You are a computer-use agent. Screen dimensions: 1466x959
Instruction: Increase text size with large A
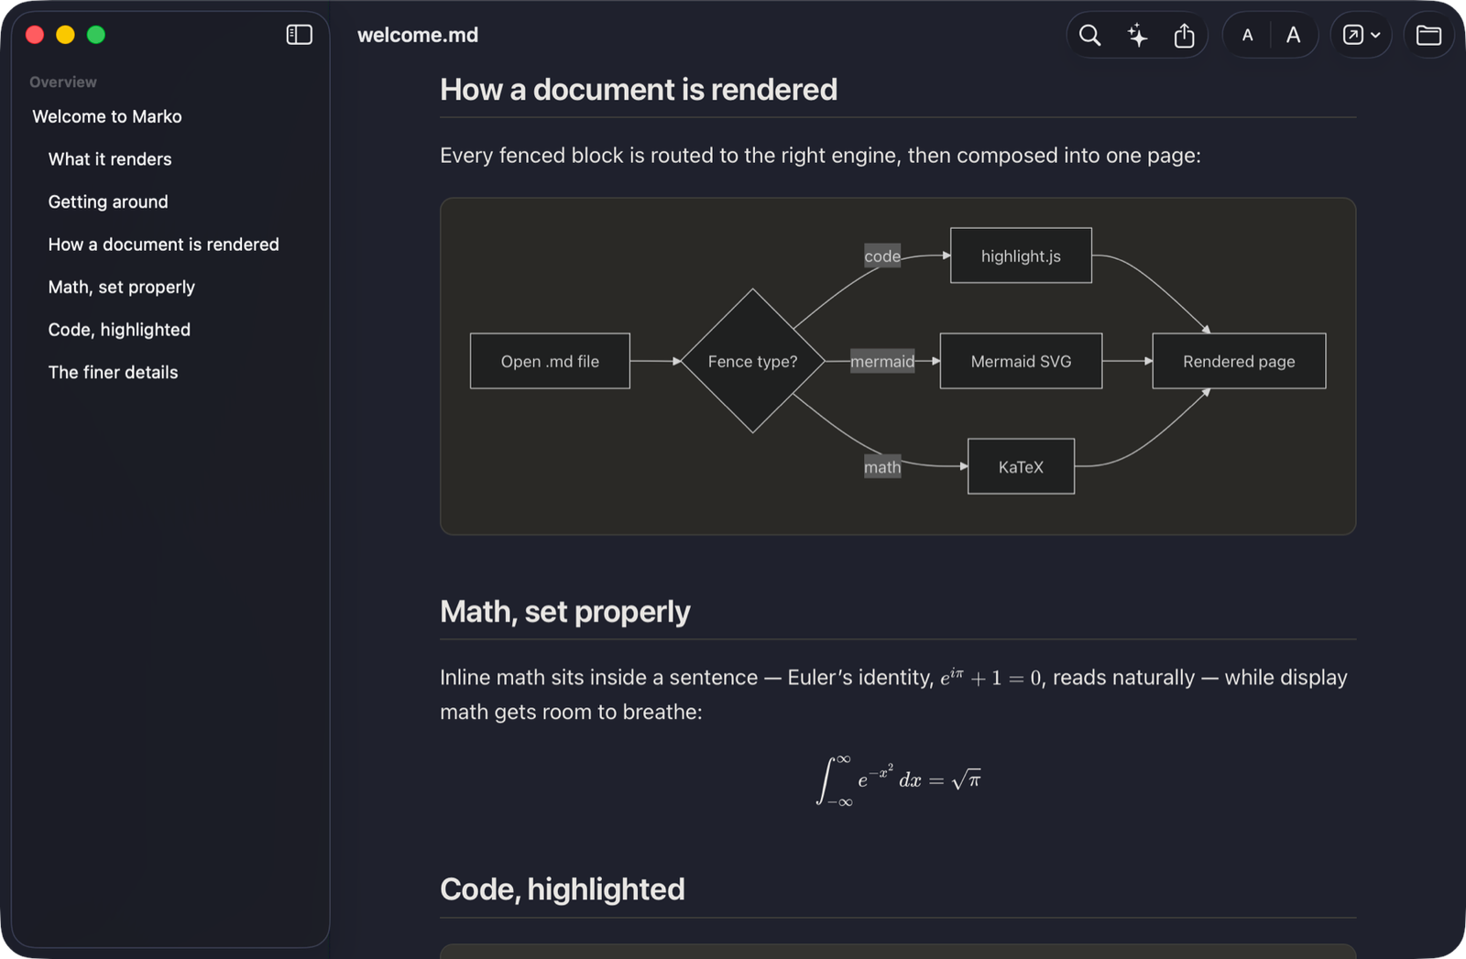click(x=1293, y=36)
